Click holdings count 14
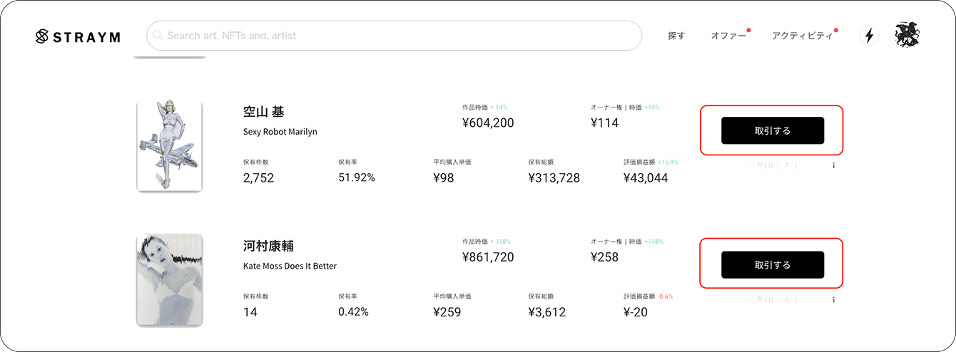The width and height of the screenshot is (956, 352). pos(250,311)
